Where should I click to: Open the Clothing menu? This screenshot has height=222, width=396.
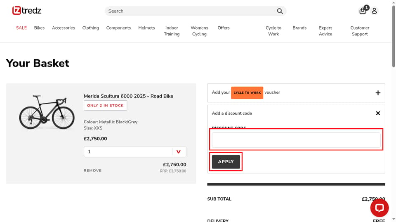(x=90, y=28)
